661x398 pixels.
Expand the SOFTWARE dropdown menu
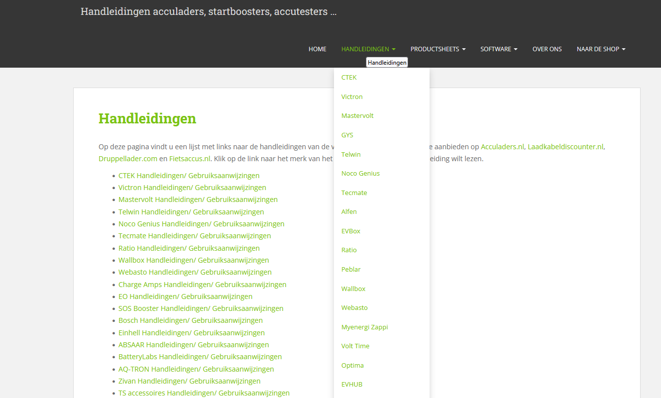pyautogui.click(x=499, y=49)
